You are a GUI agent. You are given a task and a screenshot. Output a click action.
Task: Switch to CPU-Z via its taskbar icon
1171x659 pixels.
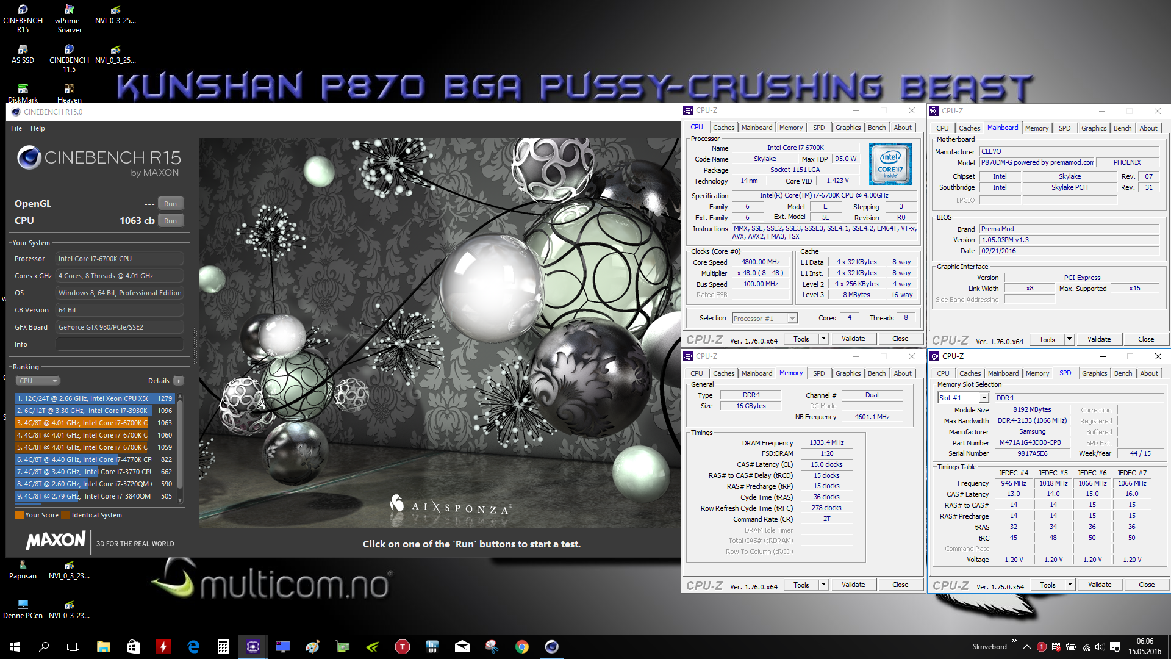coord(252,647)
